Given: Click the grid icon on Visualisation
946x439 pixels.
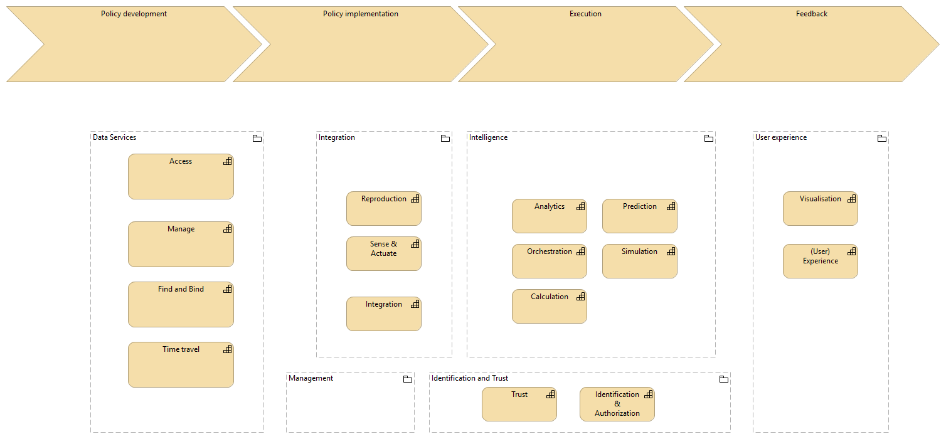Looking at the screenshot, I should (852, 199).
